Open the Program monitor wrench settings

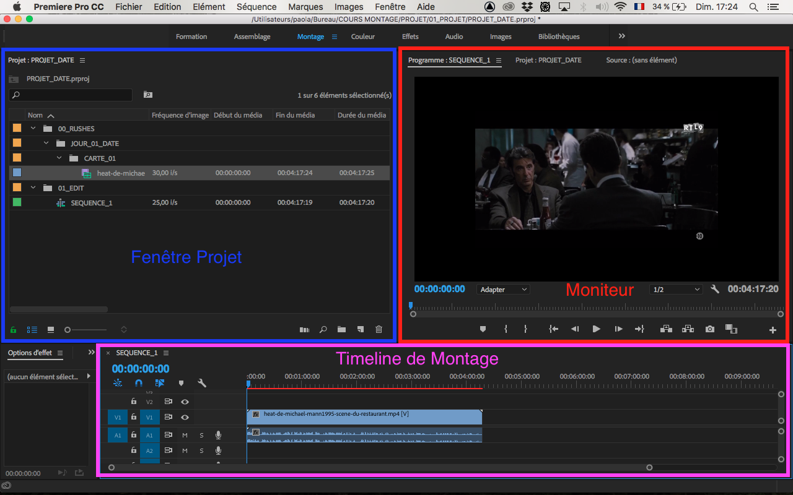click(x=715, y=289)
